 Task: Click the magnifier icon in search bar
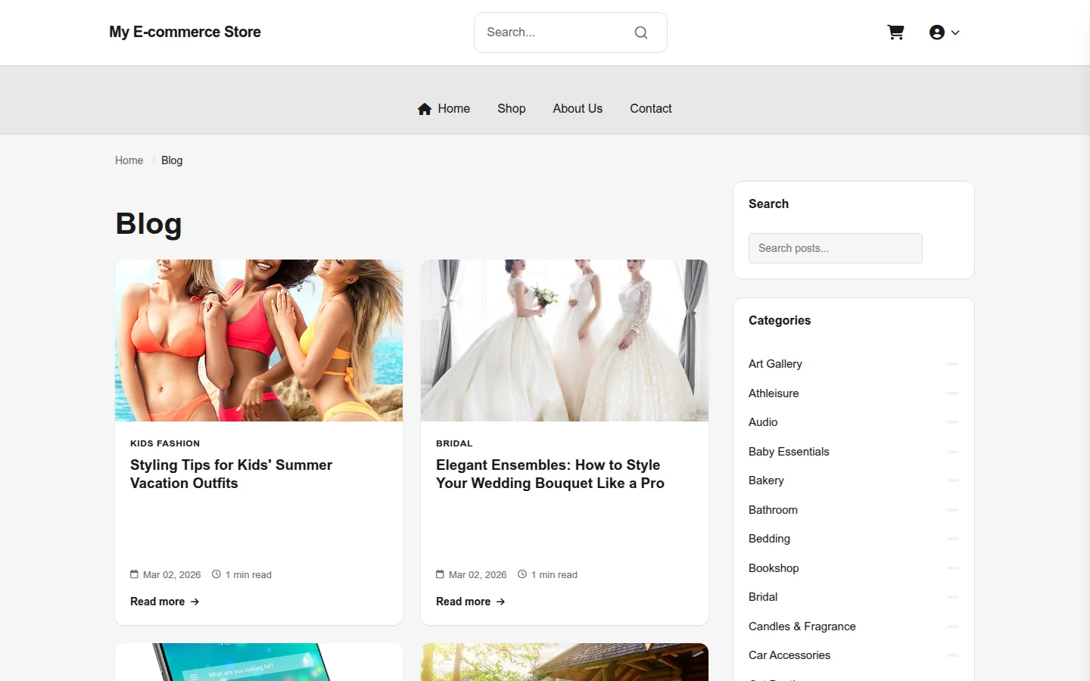click(x=641, y=33)
